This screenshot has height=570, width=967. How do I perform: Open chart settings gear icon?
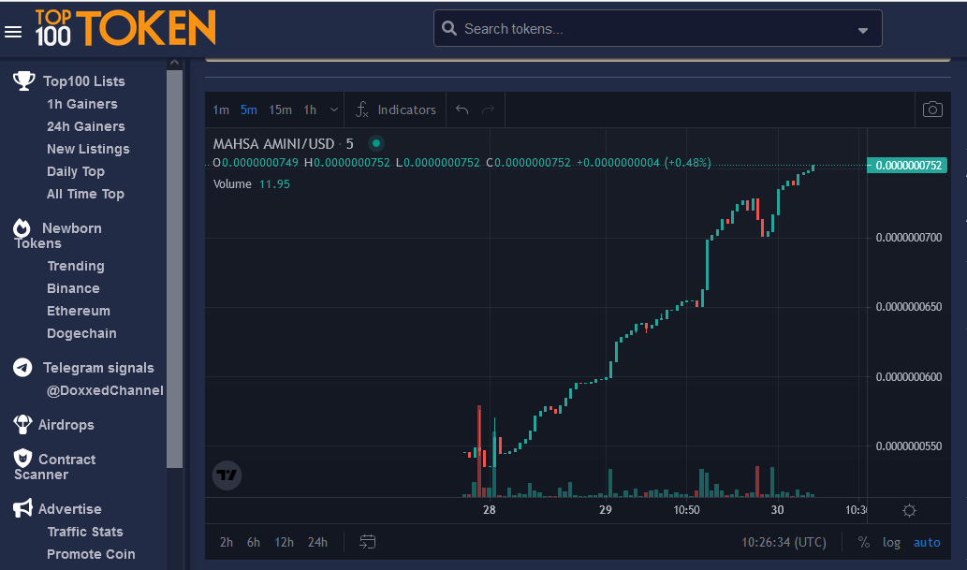pos(909,510)
